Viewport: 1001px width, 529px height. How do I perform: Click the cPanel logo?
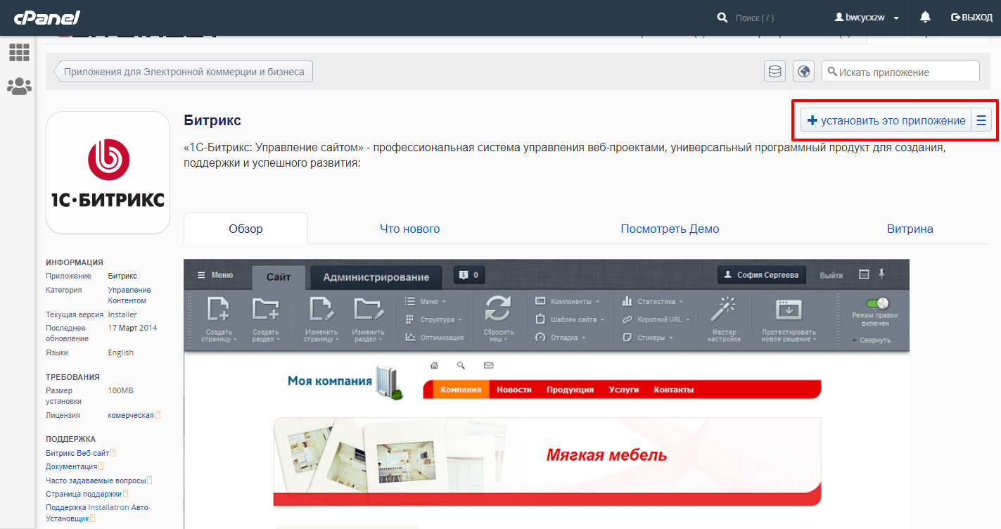(46, 18)
